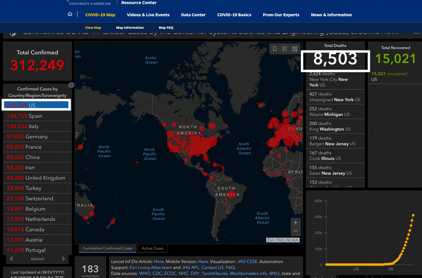Go to previous Admin0 list page arrow
Image resolution: width=422 pixels, height=278 pixels.
(x=11, y=259)
